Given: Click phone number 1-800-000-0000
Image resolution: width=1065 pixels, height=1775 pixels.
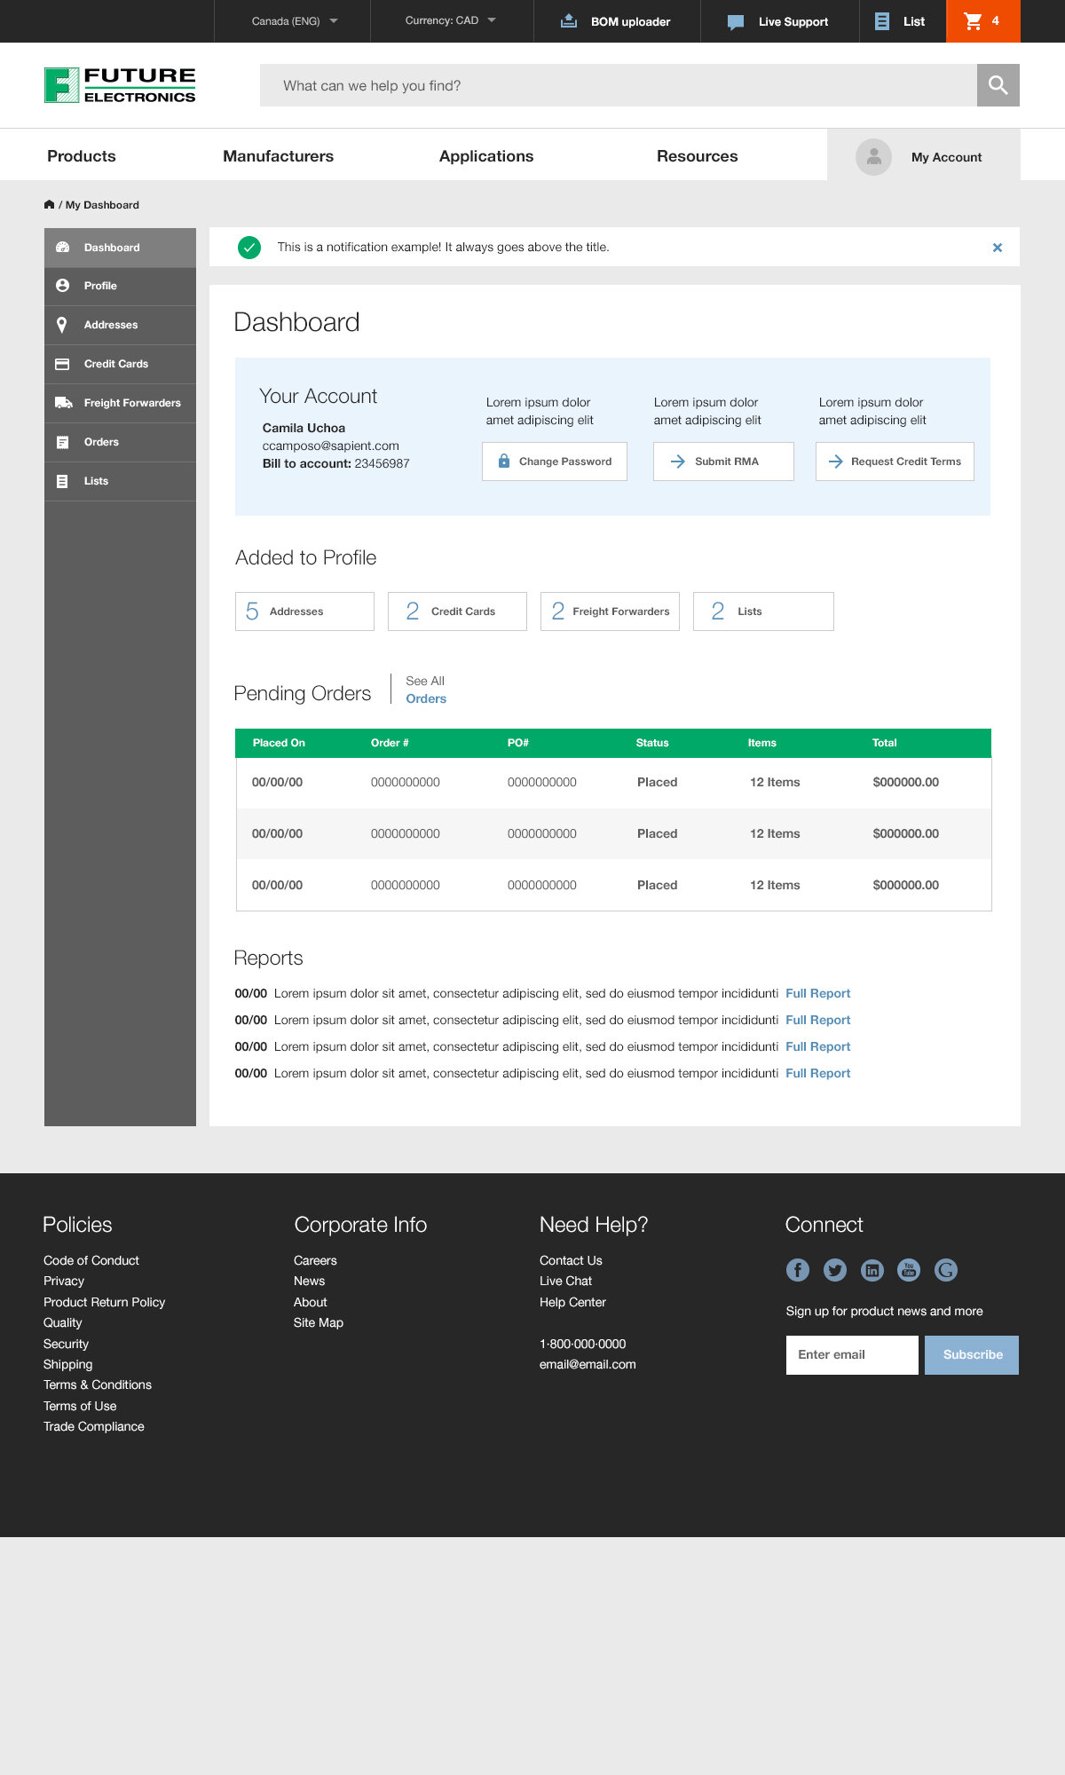Looking at the screenshot, I should coord(582,1344).
